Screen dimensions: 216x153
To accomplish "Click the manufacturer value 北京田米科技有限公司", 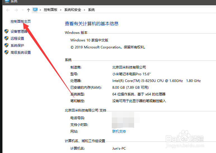I will point(129,67).
